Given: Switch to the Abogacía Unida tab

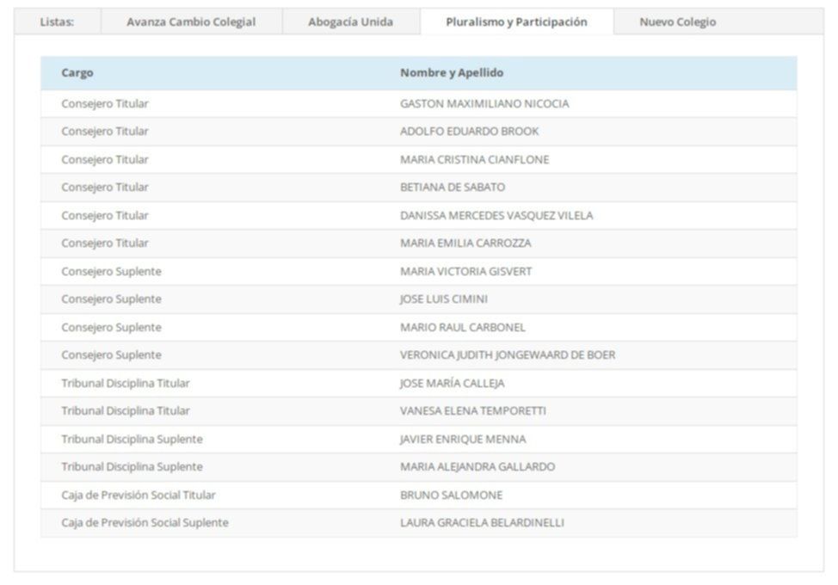Looking at the screenshot, I should click(350, 22).
